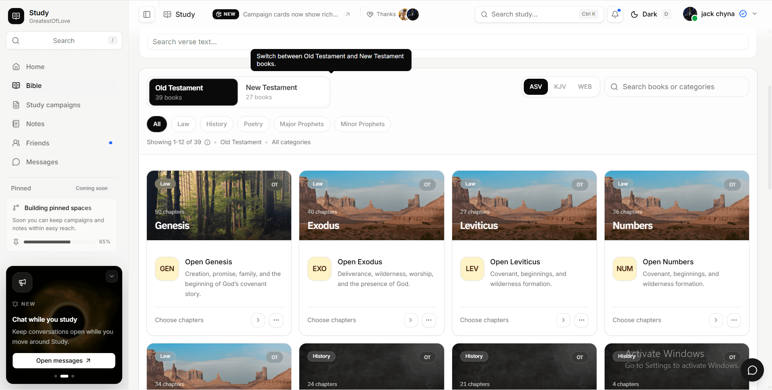772x390 pixels.
Task: Click the info icon beside Showing 1-12 of 39
Action: click(x=208, y=142)
